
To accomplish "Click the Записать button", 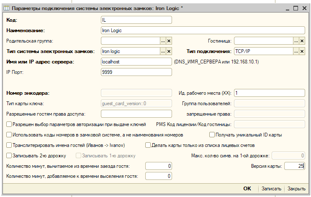I will 271,189.
